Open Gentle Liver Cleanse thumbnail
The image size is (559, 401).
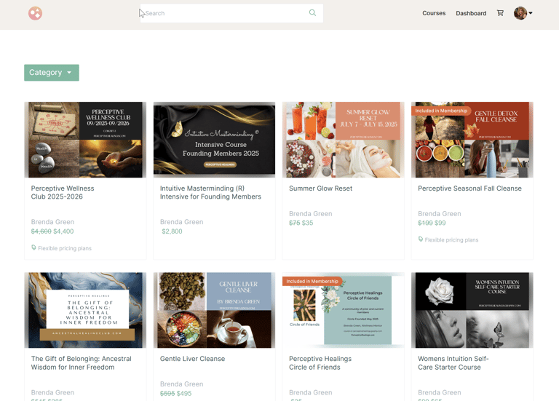[214, 310]
